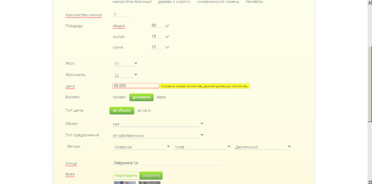Click the first uploaded photo thumbnail
372x184 pixels.
[125, 183]
